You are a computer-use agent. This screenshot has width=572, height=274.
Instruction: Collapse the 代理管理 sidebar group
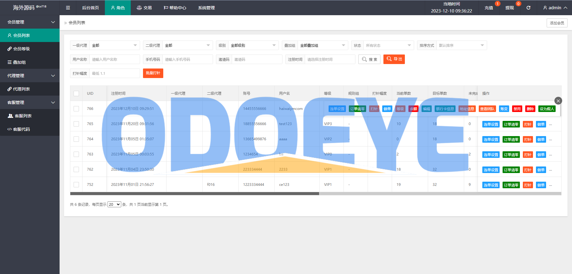(x=30, y=76)
